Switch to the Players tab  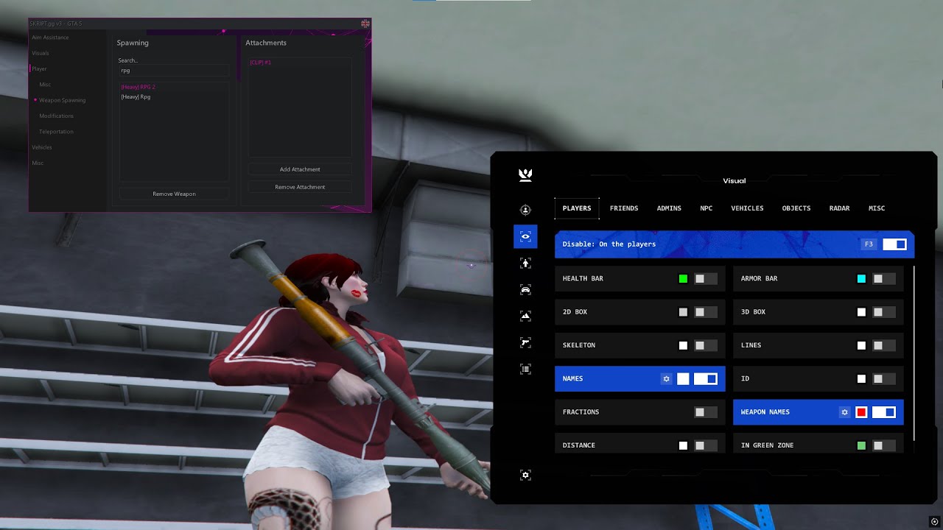[577, 208]
